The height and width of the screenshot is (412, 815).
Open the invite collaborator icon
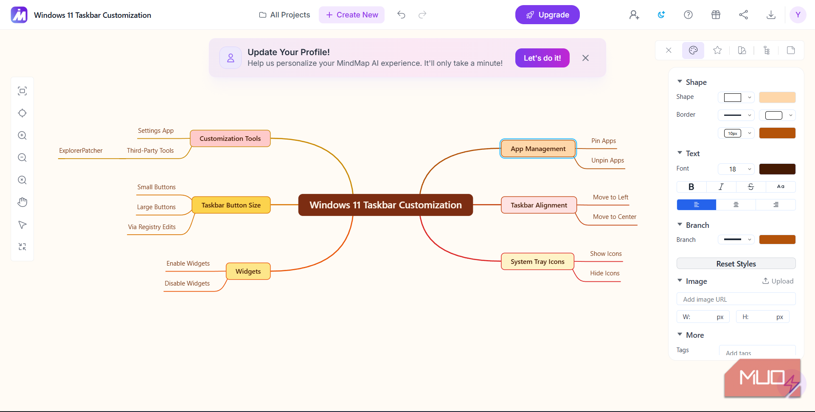(x=634, y=15)
